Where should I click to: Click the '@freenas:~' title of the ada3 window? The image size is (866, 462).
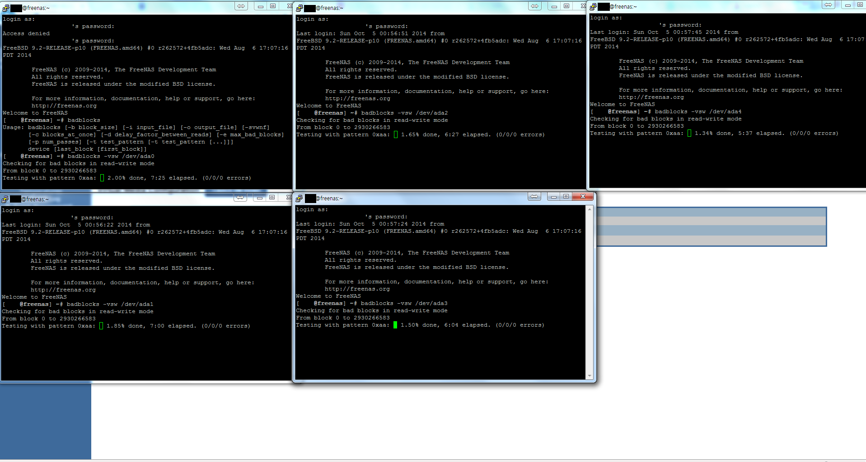pos(329,199)
